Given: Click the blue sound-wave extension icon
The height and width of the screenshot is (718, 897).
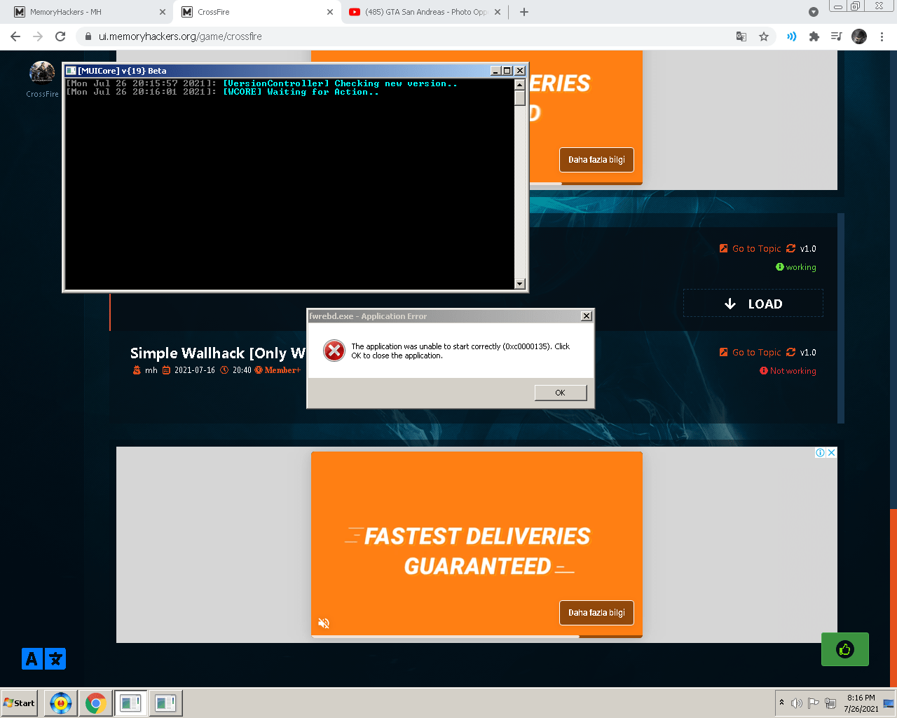Looking at the screenshot, I should 792,36.
